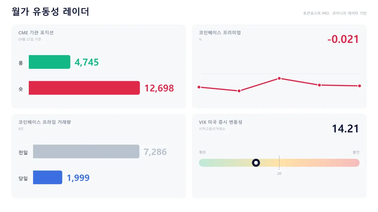Click the 코인베이스 프라임 거래량 title
The height and width of the screenshot is (212, 378).
(x=44, y=122)
